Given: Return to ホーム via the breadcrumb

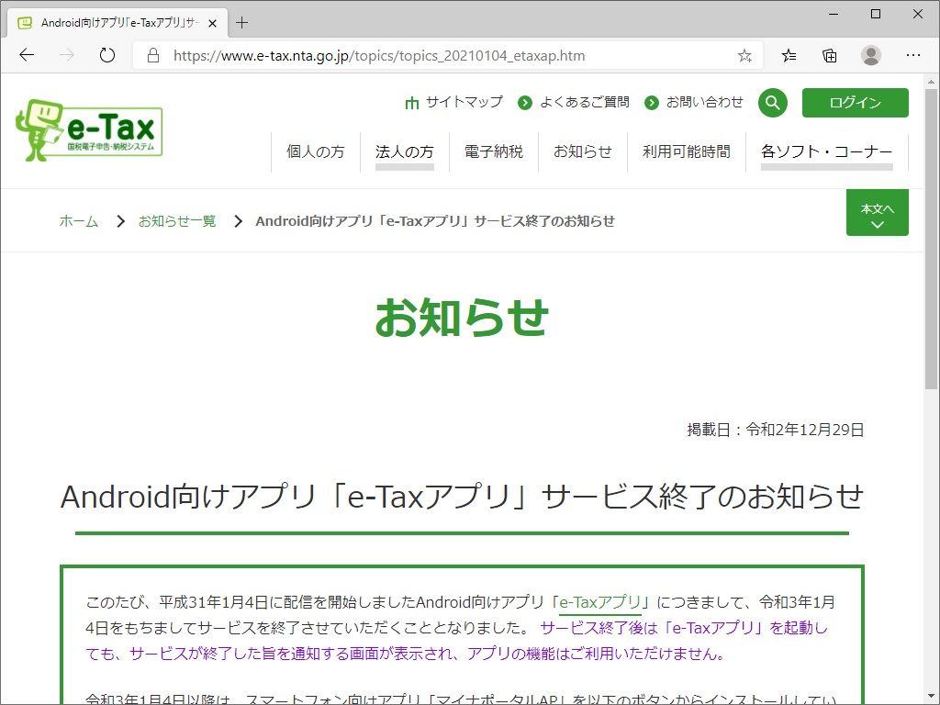Looking at the screenshot, I should pos(79,220).
